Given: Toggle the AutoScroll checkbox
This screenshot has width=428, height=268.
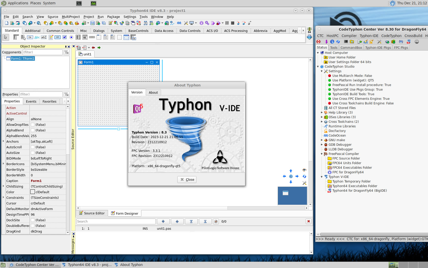Looking at the screenshot, I should coord(33,147).
